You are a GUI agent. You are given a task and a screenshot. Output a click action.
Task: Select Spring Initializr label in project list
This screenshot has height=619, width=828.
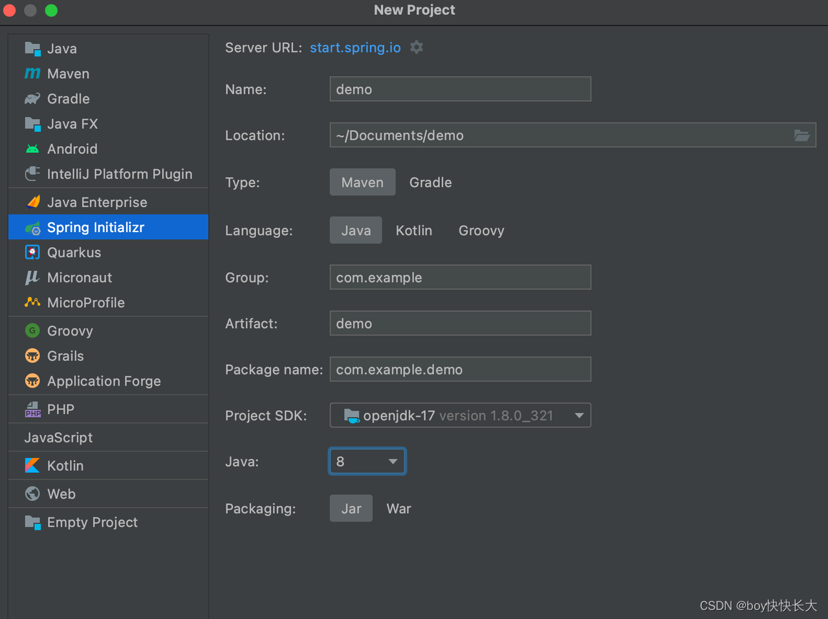coord(96,228)
